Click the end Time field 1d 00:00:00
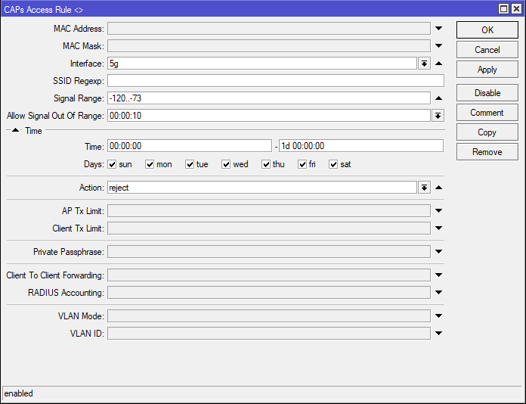526x404 pixels. (361, 146)
